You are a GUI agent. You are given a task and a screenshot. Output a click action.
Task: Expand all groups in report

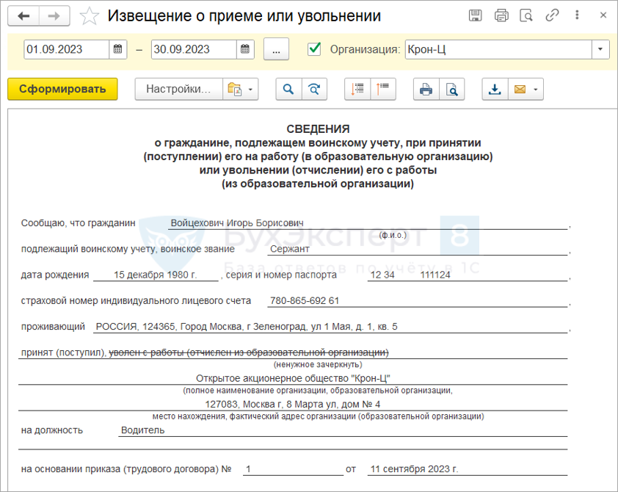point(384,89)
